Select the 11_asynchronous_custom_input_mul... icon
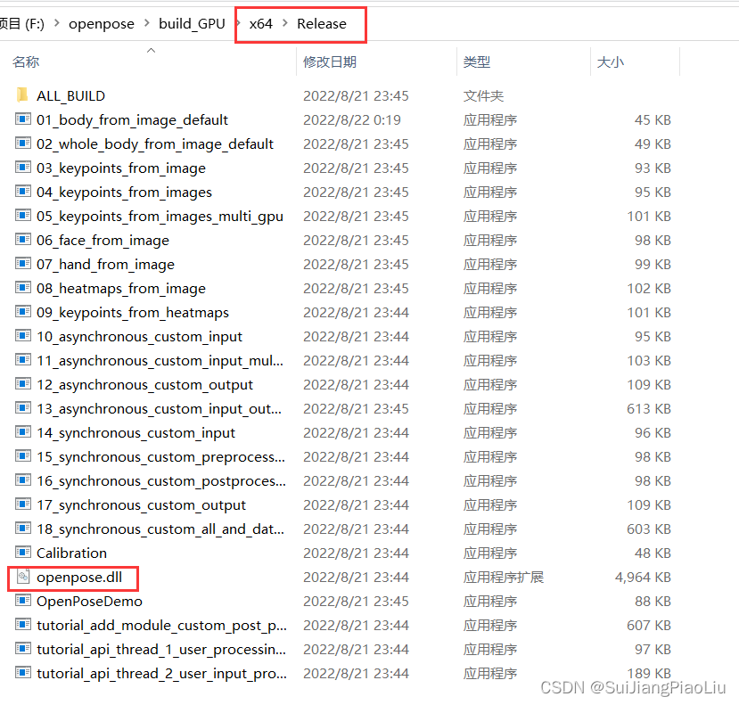 pos(23,359)
